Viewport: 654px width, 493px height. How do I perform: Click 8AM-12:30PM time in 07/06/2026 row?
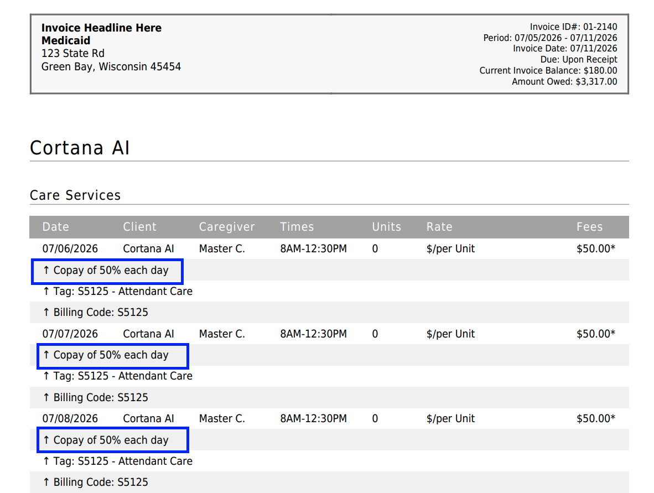tap(313, 248)
